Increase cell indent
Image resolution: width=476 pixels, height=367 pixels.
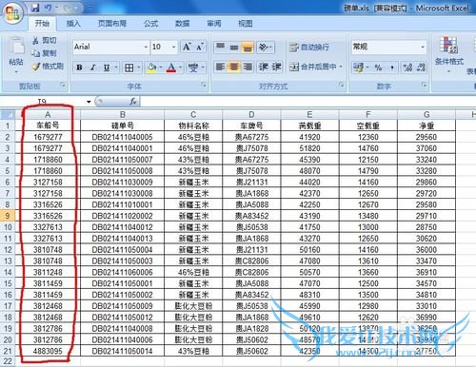(276, 67)
